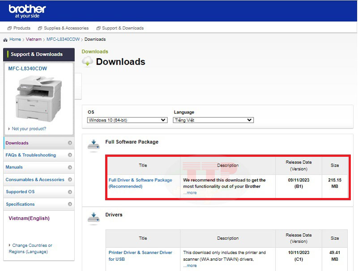Expand '...more' under Printer Driver description
Image resolution: width=358 pixels, height=271 pixels.
pyautogui.click(x=190, y=266)
